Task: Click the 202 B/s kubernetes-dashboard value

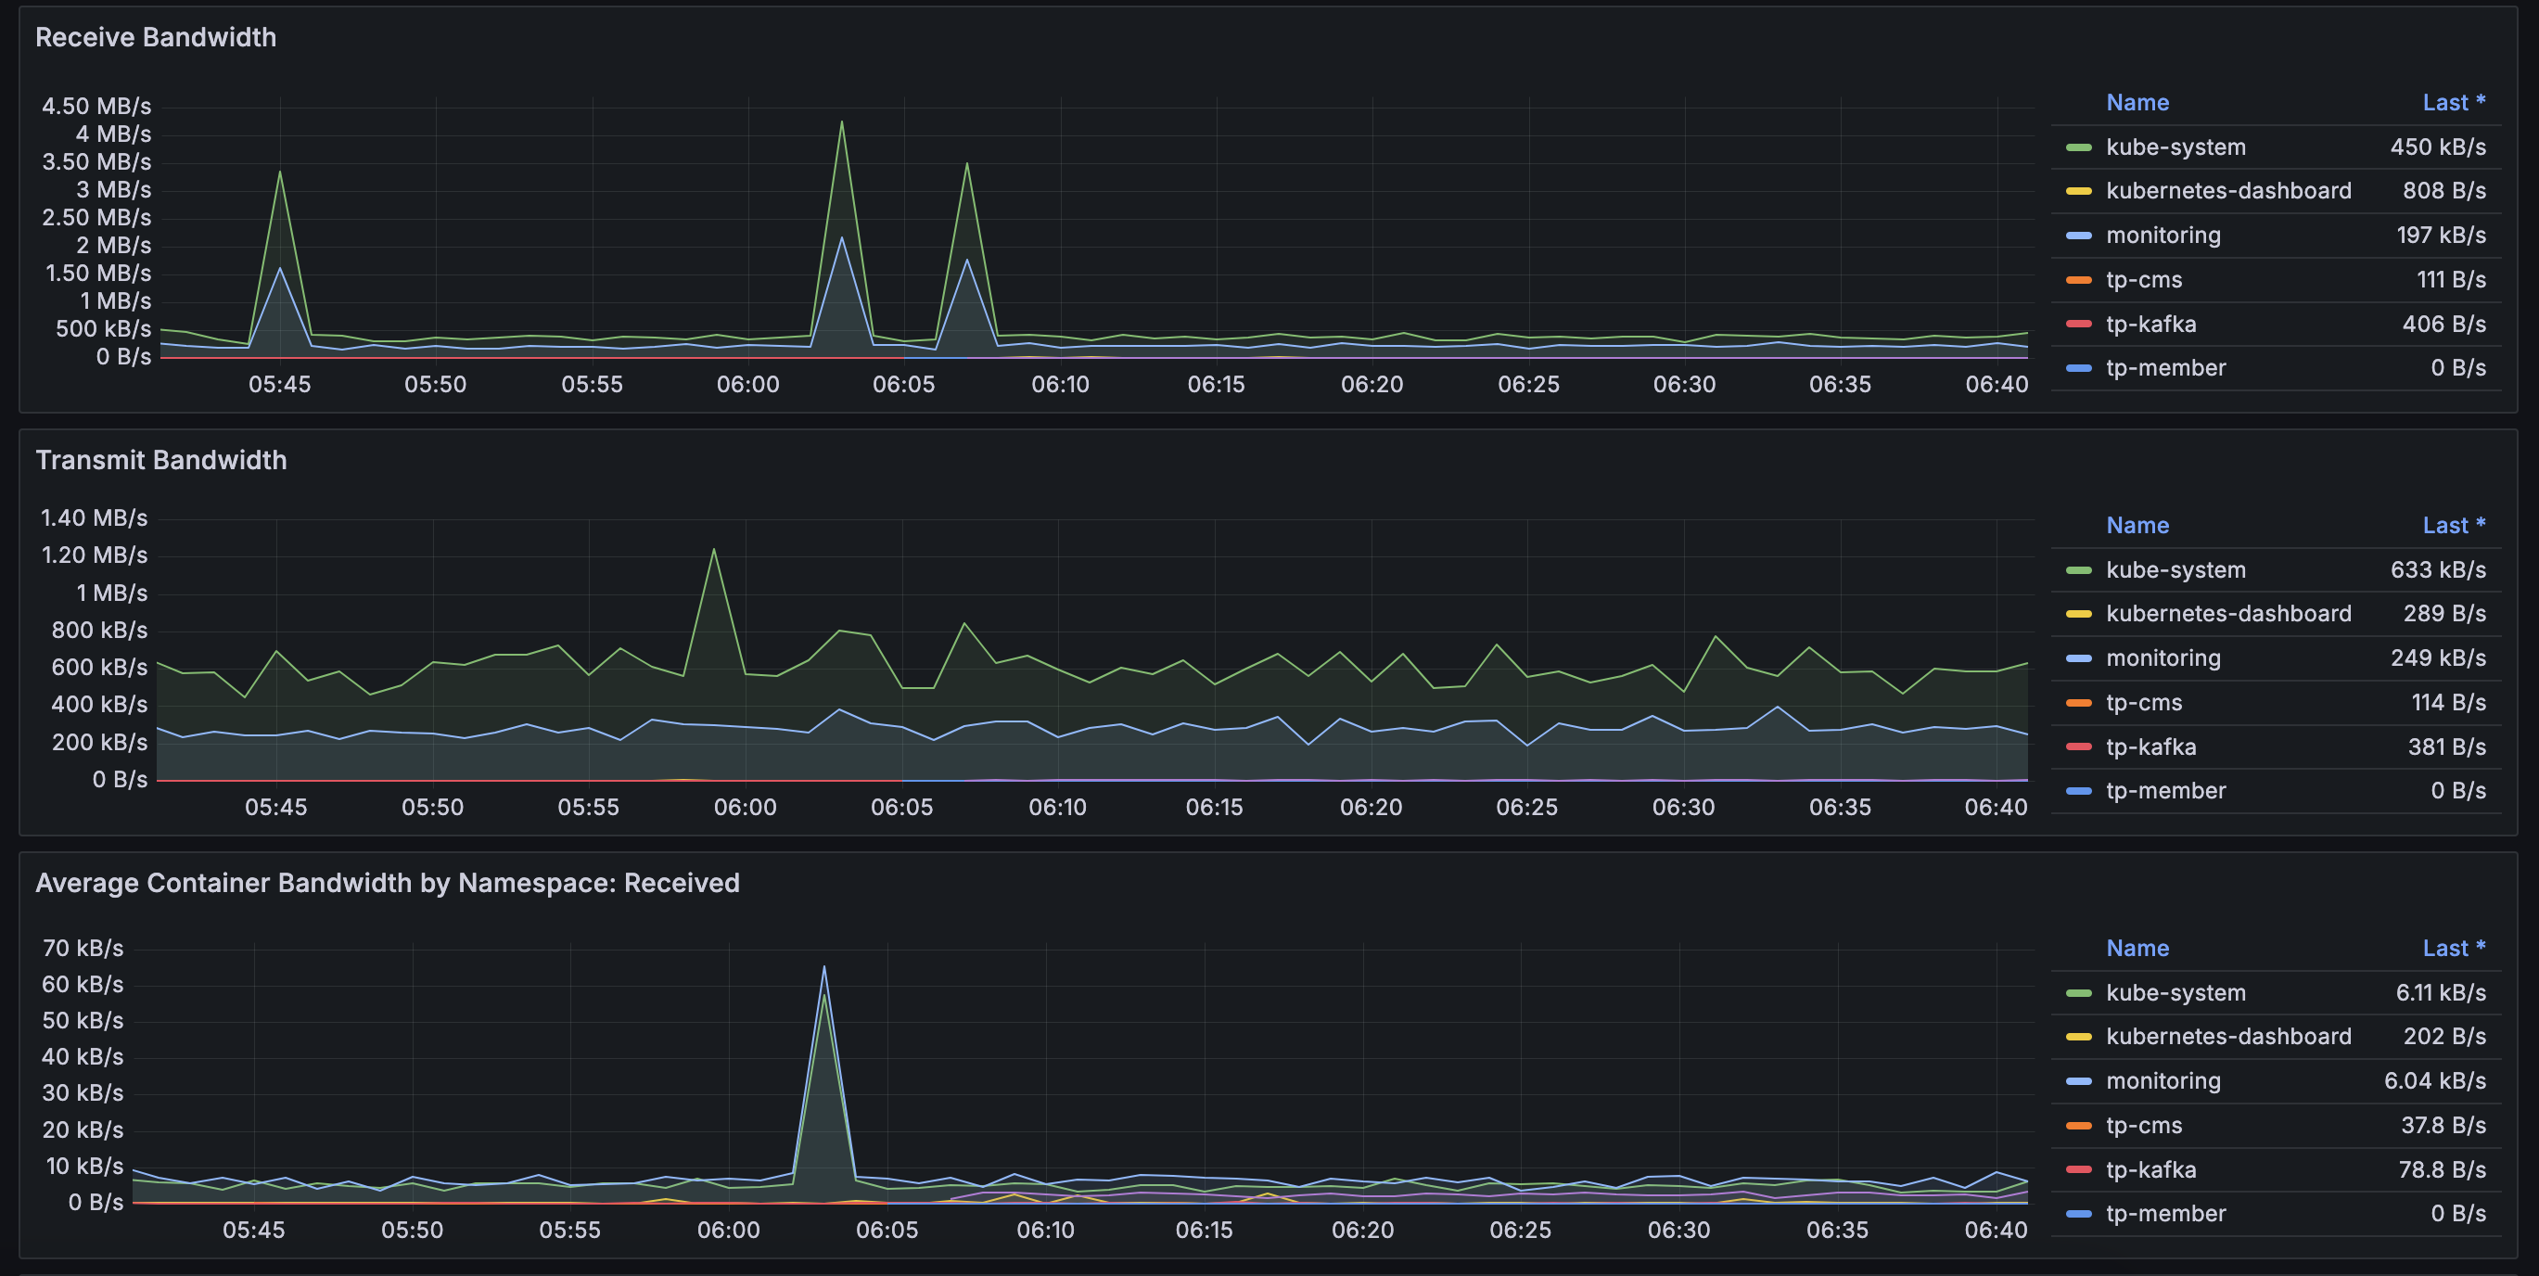Action: click(x=2444, y=1036)
